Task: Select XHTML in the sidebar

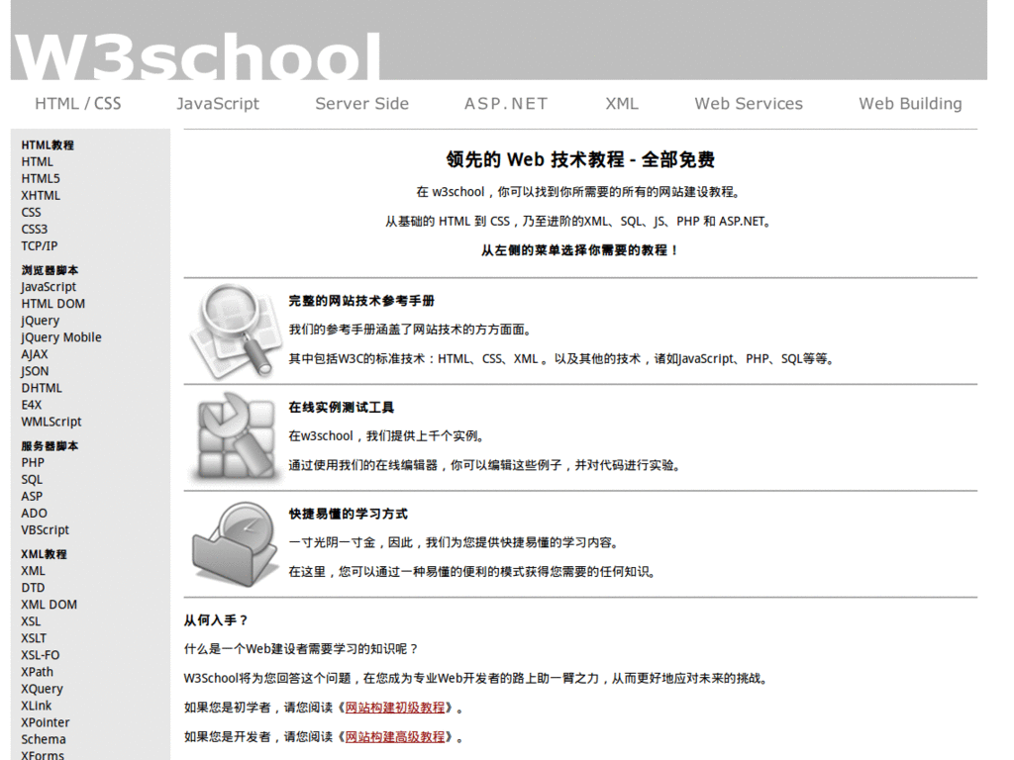Action: (x=40, y=195)
